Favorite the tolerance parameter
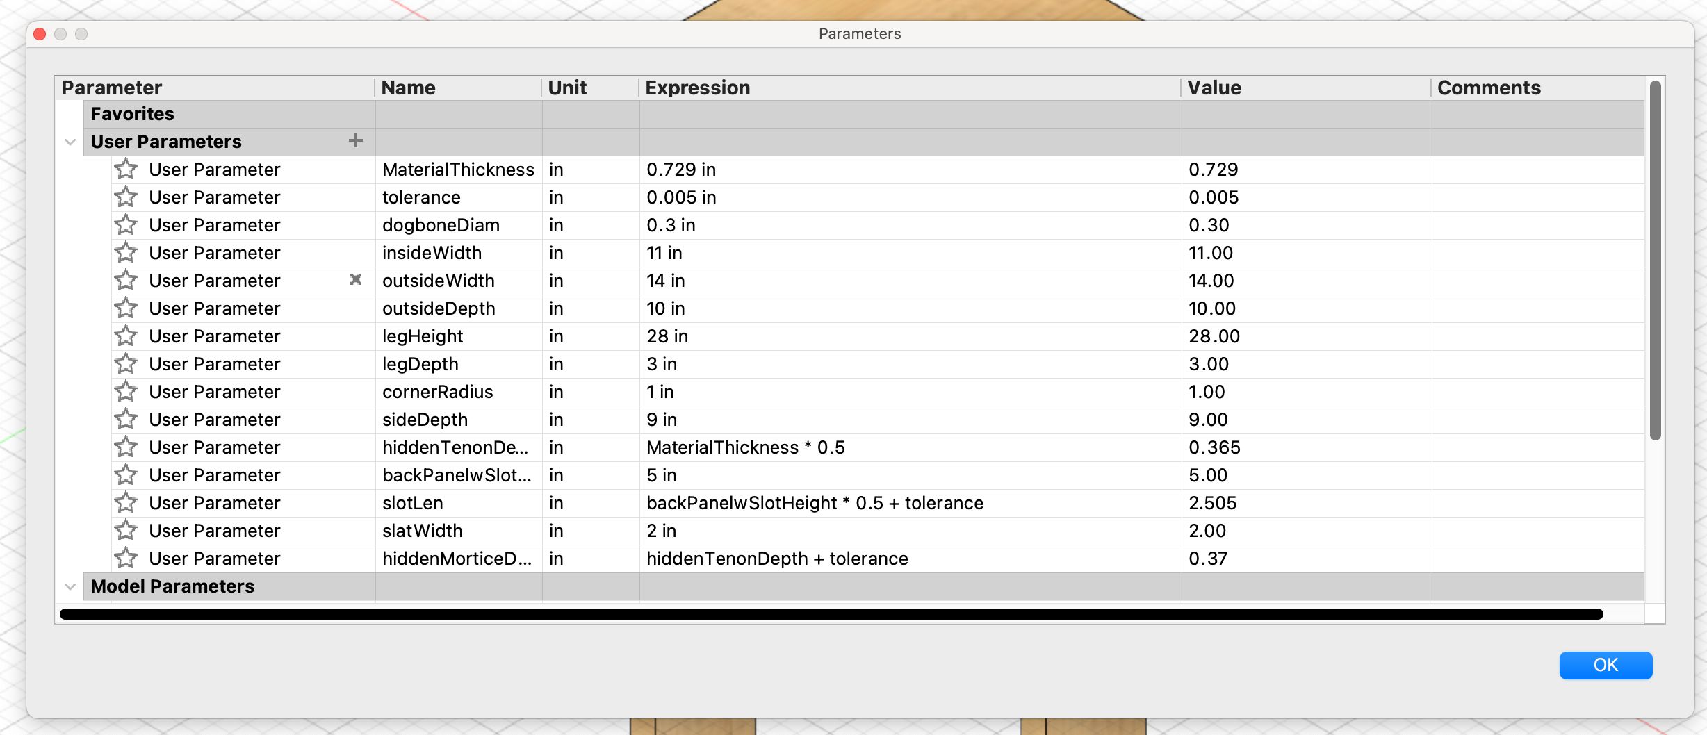1707x735 pixels. click(x=126, y=197)
